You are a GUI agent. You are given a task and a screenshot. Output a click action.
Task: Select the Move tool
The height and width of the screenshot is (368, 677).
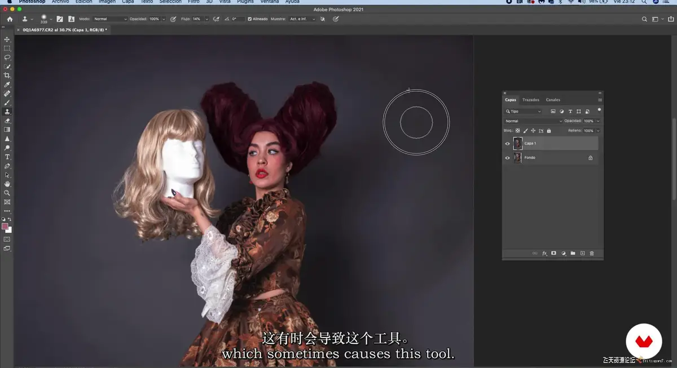click(x=7, y=39)
